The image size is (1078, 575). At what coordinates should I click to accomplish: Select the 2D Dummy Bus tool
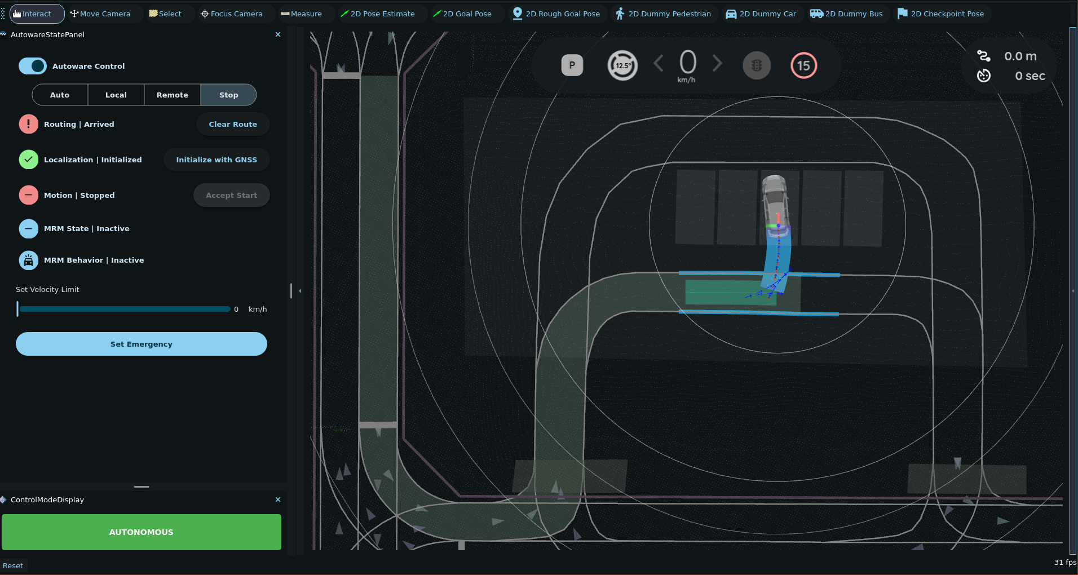point(846,14)
